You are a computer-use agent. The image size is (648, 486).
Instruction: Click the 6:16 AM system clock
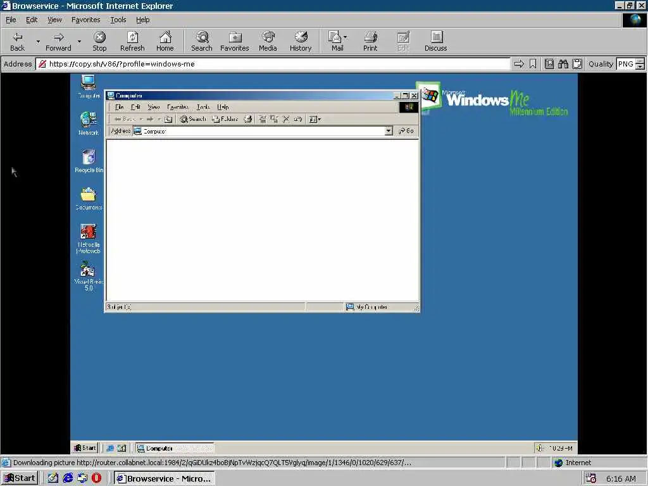621,478
